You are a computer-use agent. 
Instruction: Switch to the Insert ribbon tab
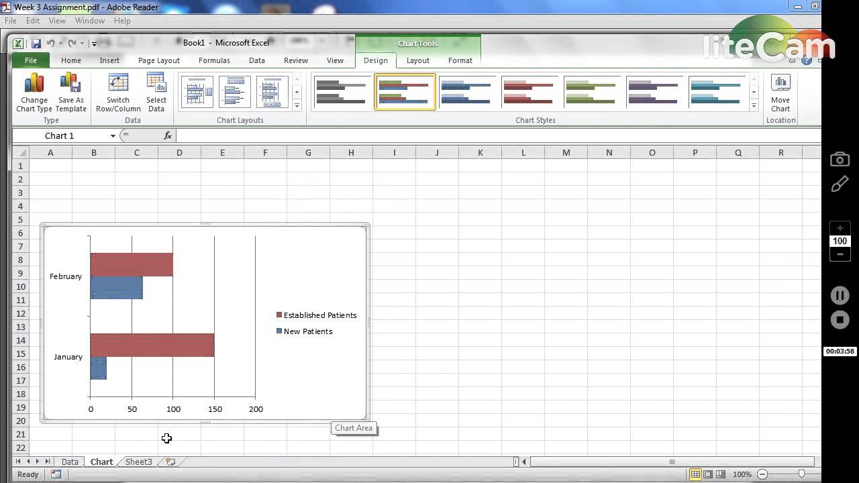[x=109, y=60]
